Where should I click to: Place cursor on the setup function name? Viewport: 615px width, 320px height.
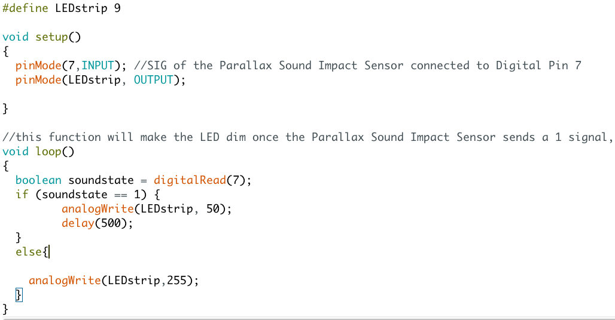pos(51,37)
